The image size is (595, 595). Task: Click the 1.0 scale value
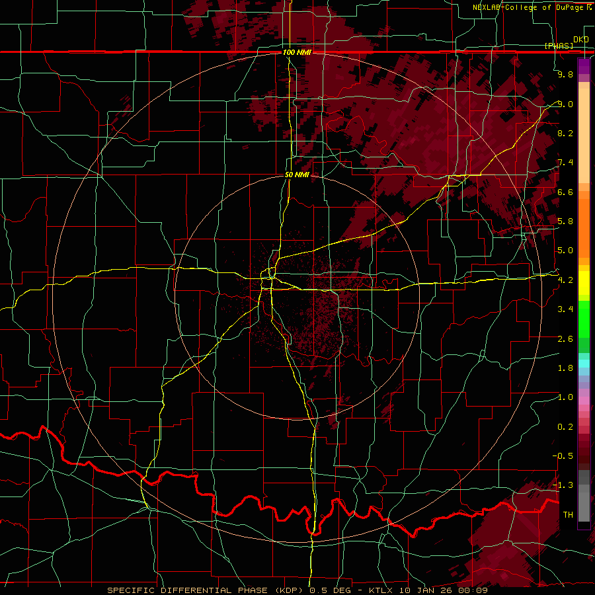(565, 397)
